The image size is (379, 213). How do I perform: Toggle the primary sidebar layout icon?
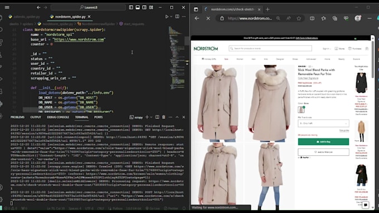tap(131, 7)
